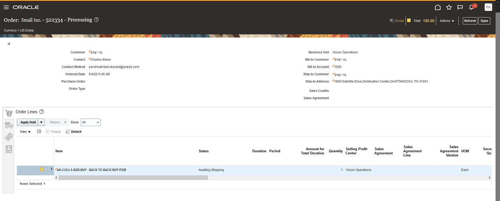
Task: Click the Vision Operations business unit value
Action: pyautogui.click(x=345, y=52)
